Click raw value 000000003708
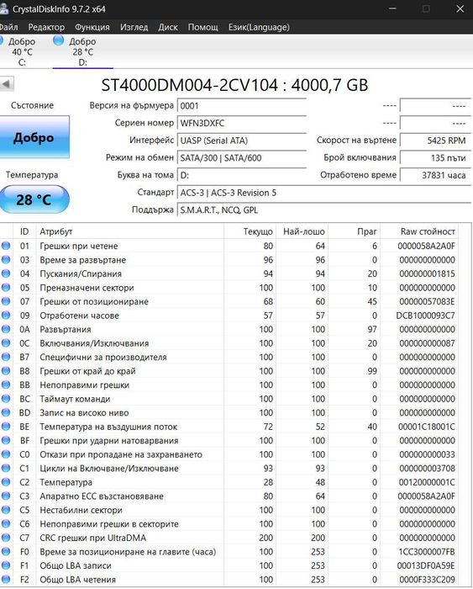This screenshot has height=589, width=473. [428, 469]
